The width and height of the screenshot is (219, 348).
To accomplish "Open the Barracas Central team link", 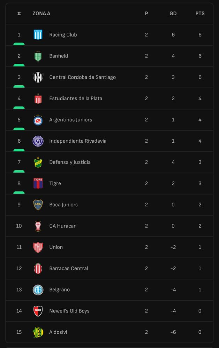I will click(x=68, y=268).
